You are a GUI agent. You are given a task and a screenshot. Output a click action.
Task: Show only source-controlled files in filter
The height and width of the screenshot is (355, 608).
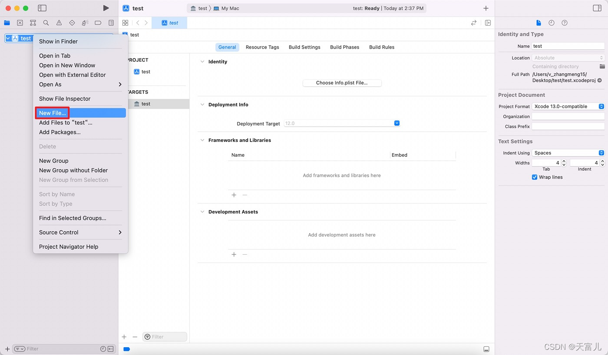click(110, 349)
